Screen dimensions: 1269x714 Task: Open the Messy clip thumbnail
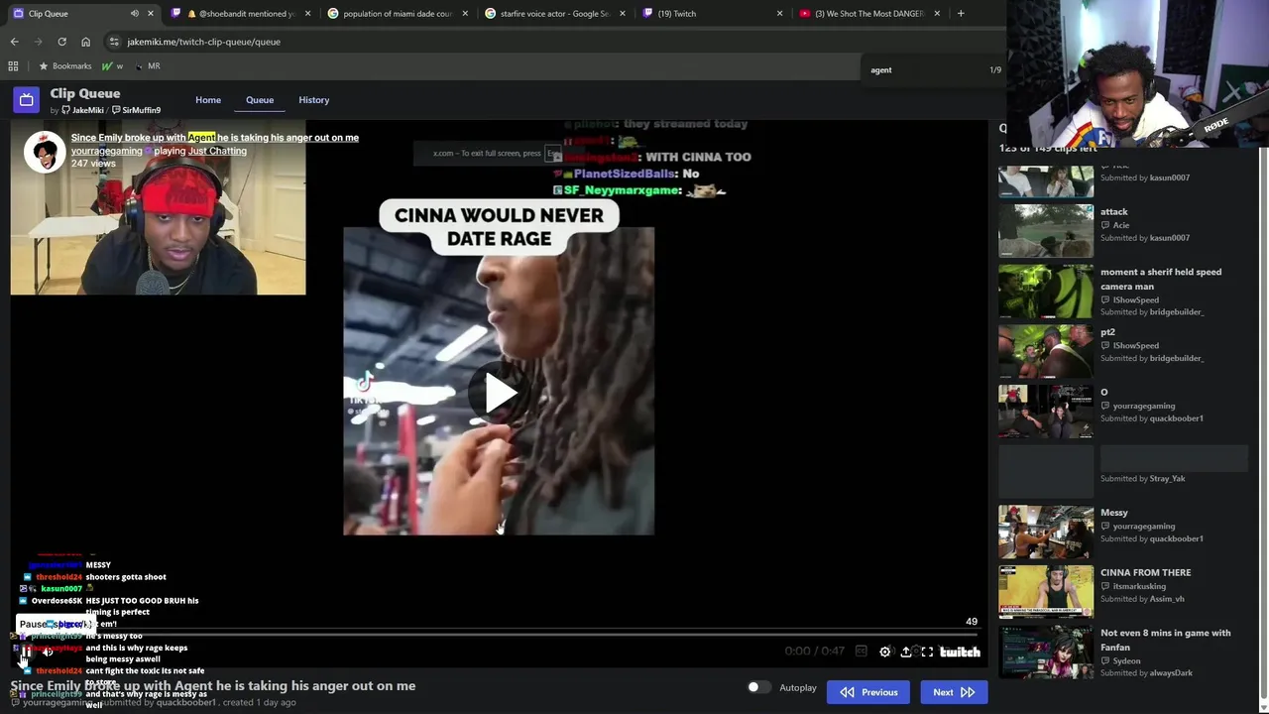tap(1046, 533)
